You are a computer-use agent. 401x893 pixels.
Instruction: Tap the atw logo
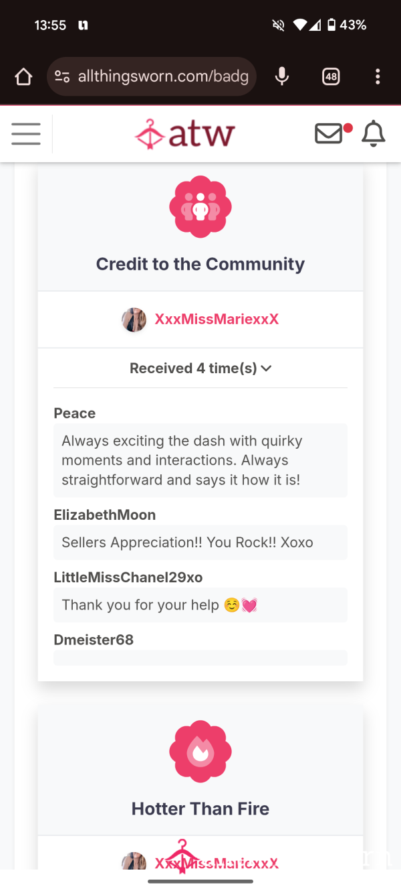click(184, 134)
